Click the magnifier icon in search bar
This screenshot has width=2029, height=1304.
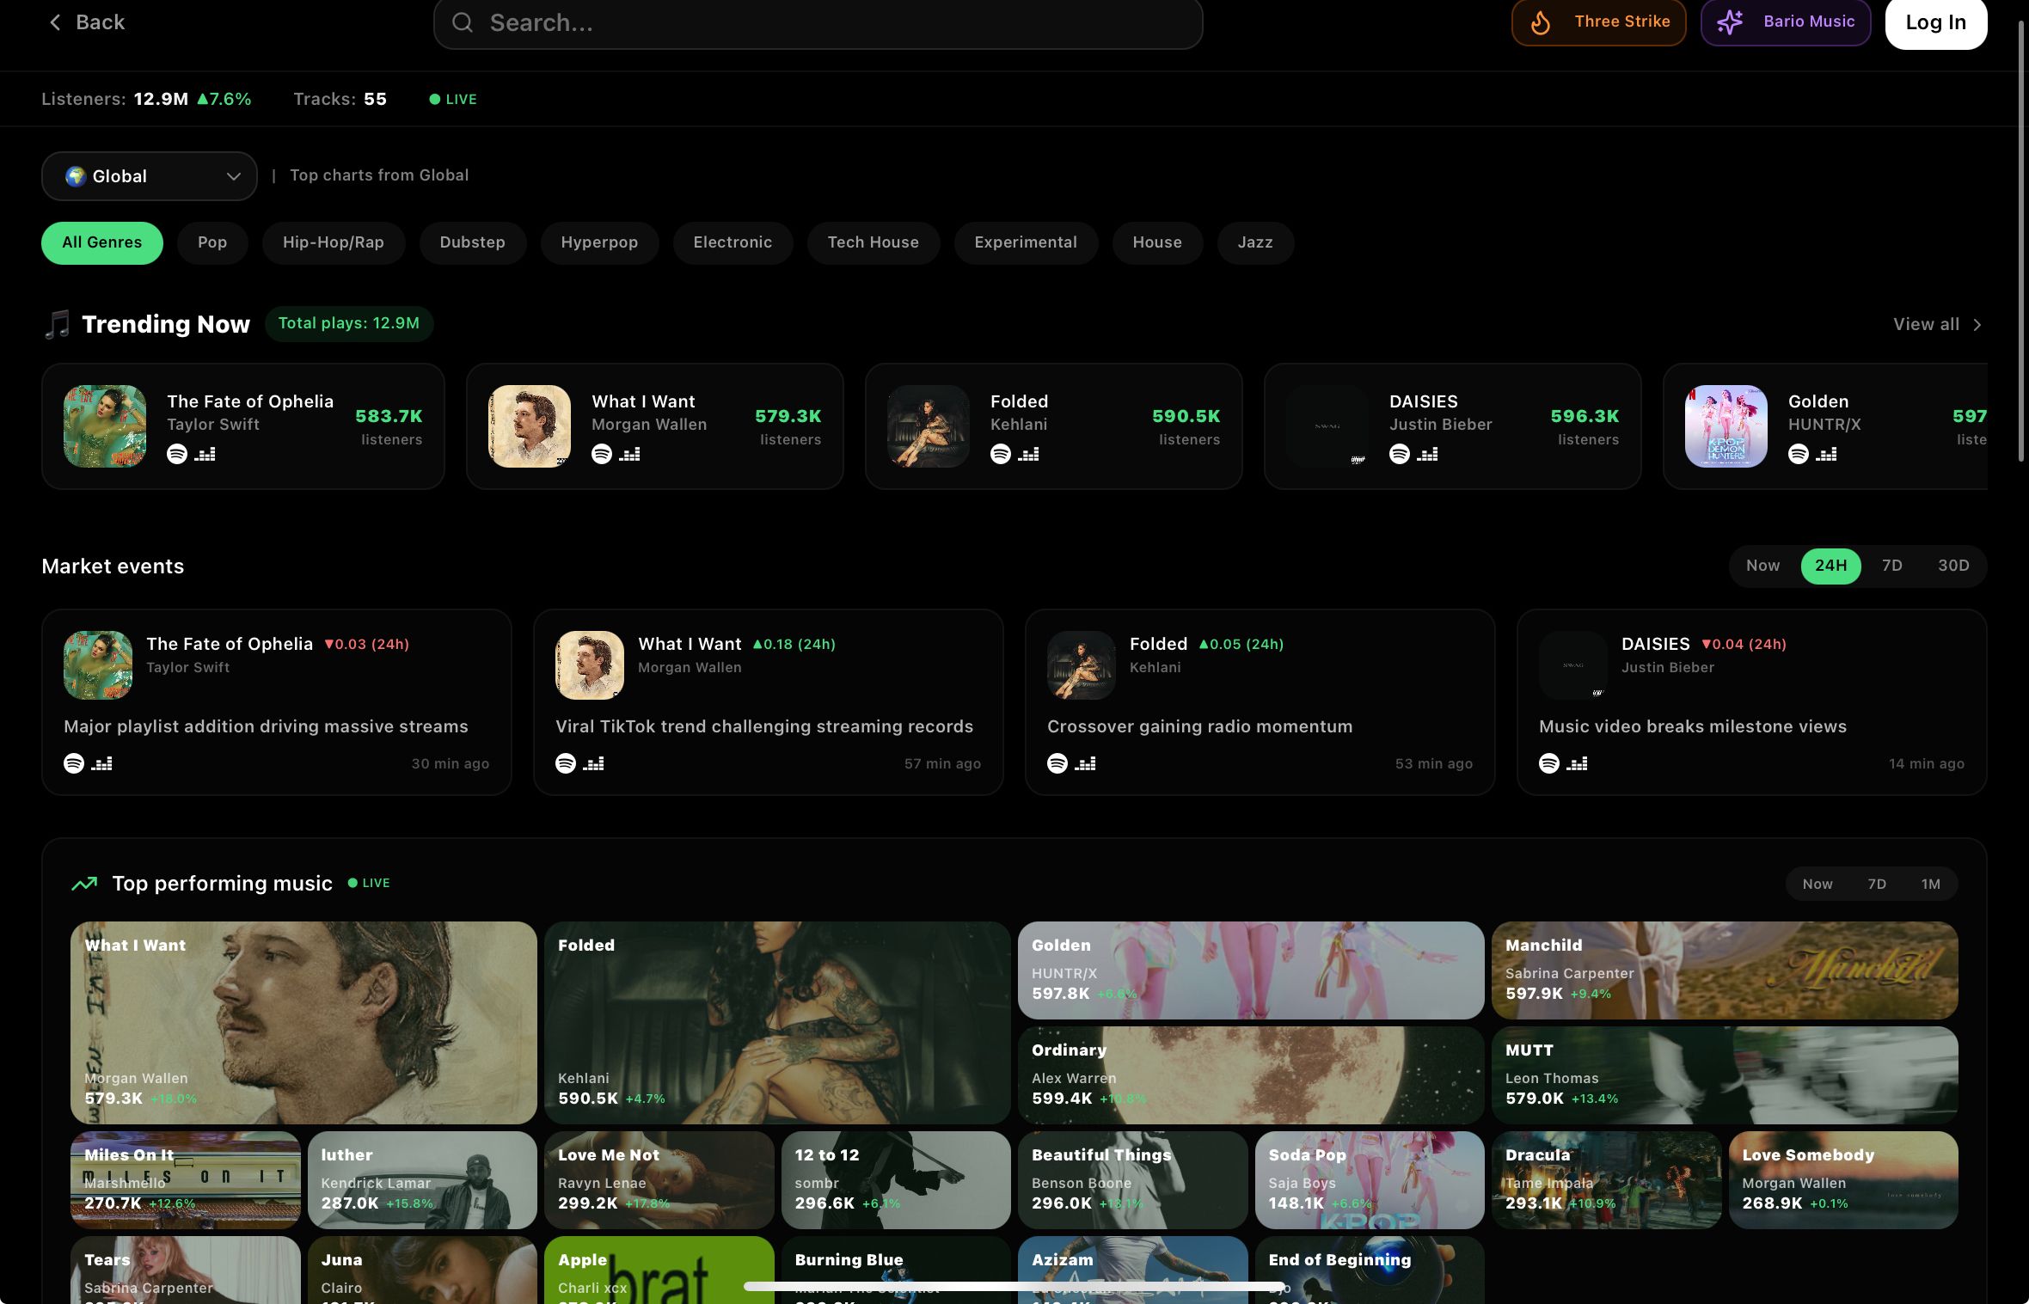pos(463,22)
